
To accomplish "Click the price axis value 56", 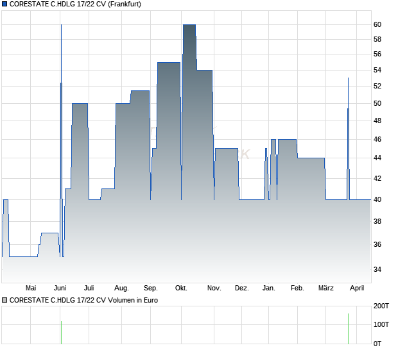I will click(x=377, y=54).
